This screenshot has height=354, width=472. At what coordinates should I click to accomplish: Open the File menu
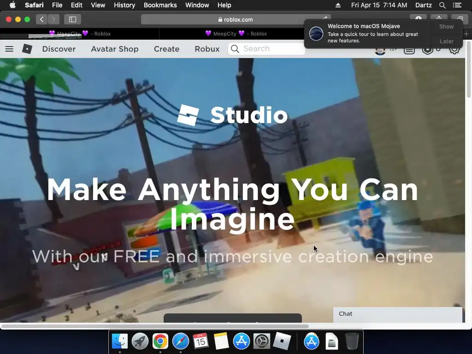(57, 5)
